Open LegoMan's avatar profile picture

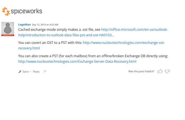coord(8,28)
